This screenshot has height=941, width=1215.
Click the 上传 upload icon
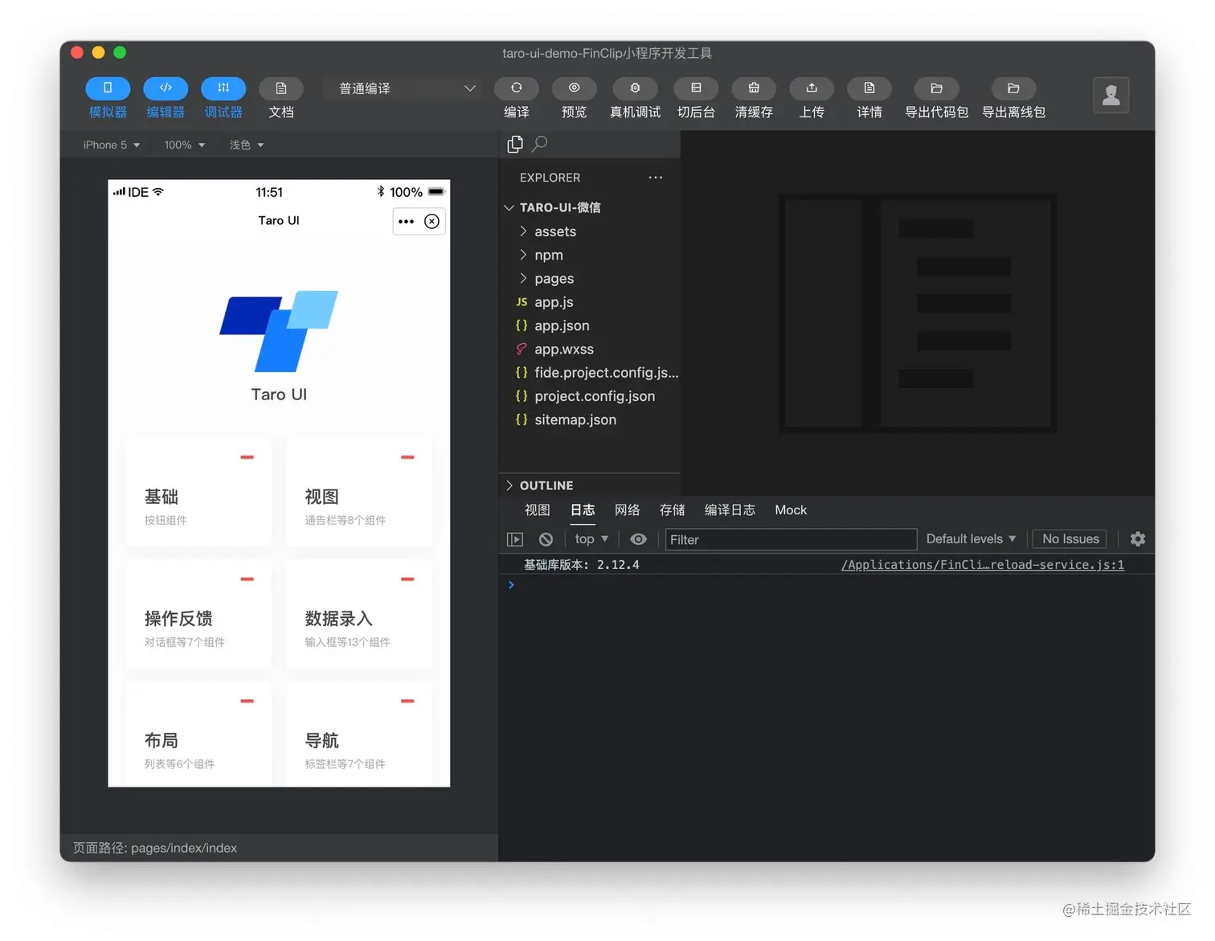pos(812,88)
